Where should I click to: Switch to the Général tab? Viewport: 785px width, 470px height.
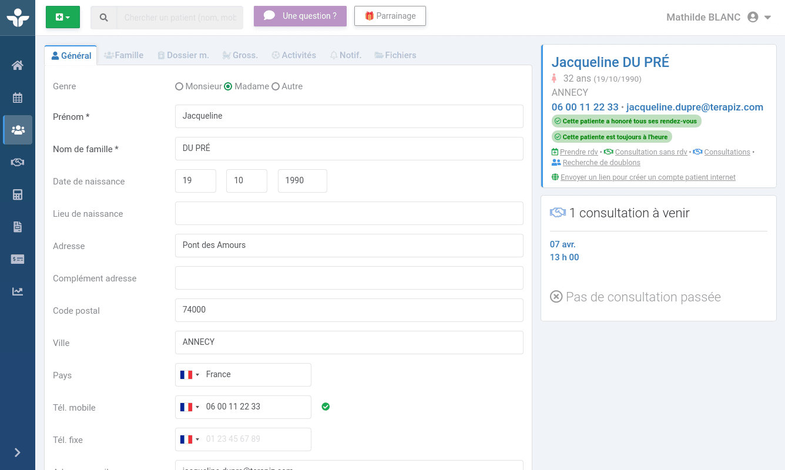point(71,56)
